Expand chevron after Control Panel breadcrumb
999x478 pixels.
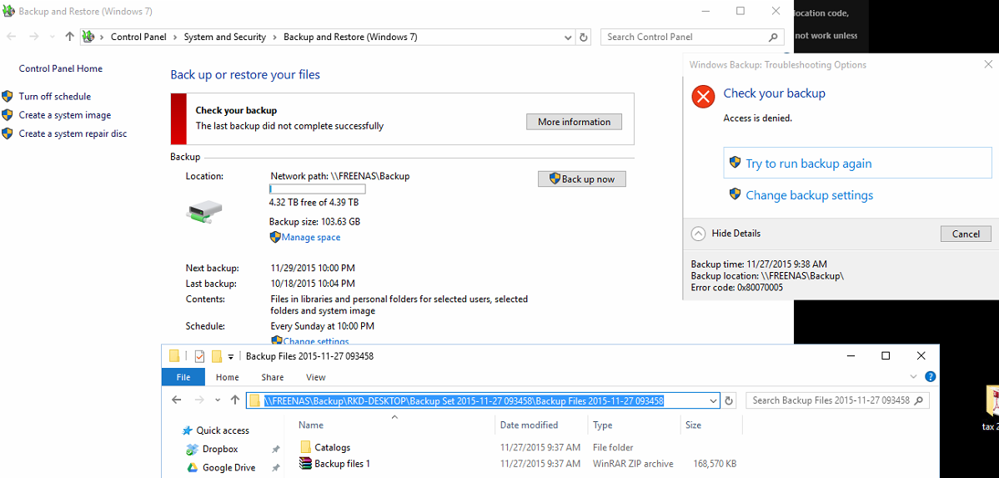(x=175, y=37)
